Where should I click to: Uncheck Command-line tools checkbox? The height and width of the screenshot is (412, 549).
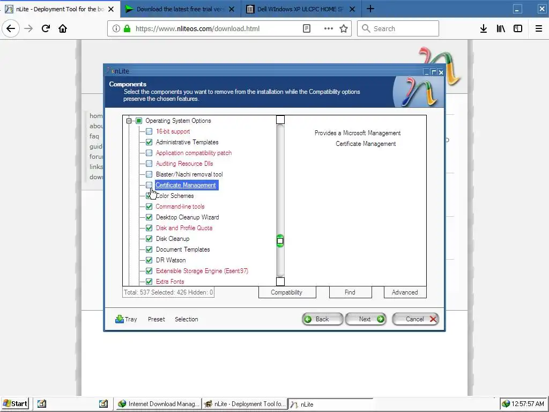[x=149, y=207]
